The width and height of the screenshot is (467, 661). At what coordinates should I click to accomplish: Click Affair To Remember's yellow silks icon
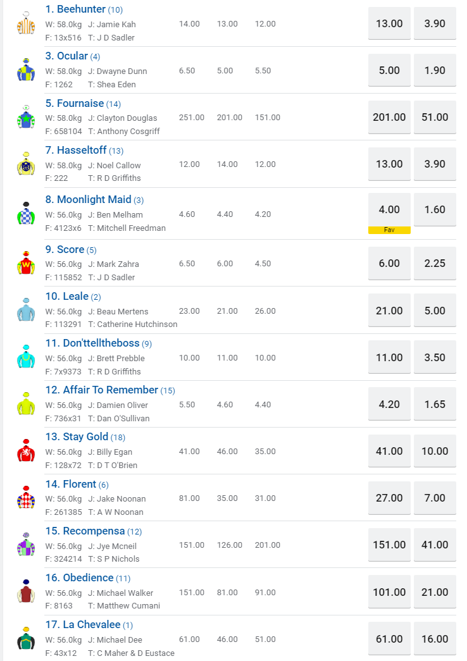(26, 404)
